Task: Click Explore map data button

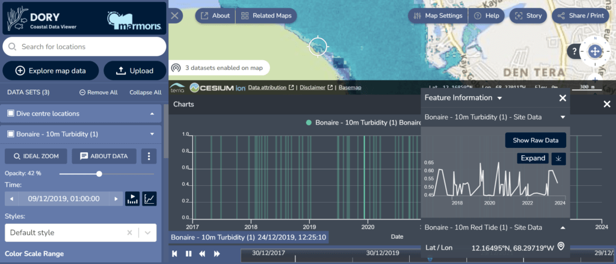Action: (51, 71)
